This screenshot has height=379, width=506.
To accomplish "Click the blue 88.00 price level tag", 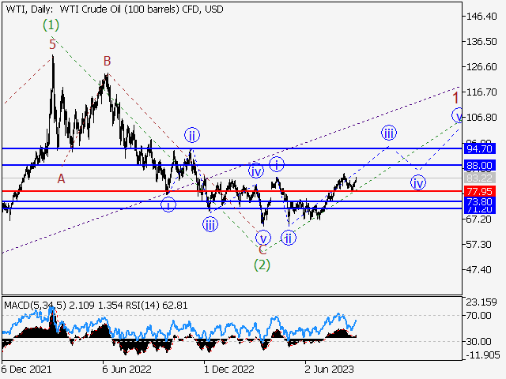I will click(x=480, y=165).
